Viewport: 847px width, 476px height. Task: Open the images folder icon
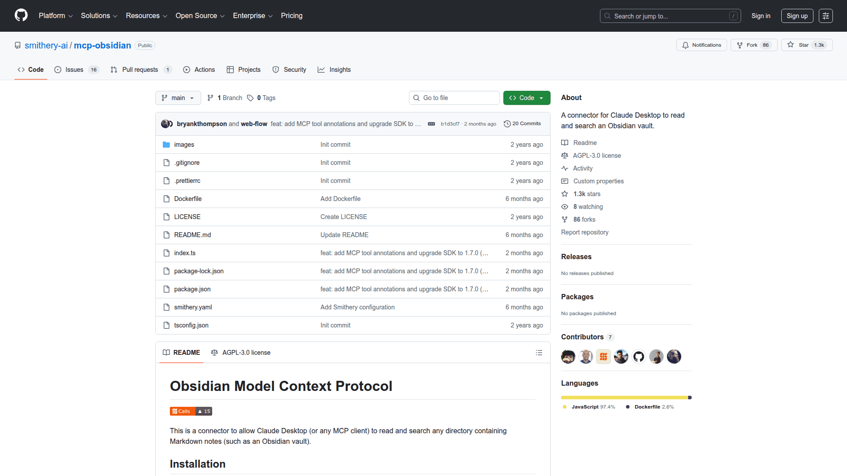[x=166, y=145]
